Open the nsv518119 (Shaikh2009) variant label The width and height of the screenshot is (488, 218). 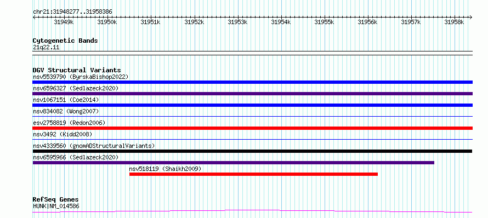click(x=165, y=169)
